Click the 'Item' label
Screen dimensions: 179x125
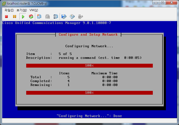pos(31,54)
